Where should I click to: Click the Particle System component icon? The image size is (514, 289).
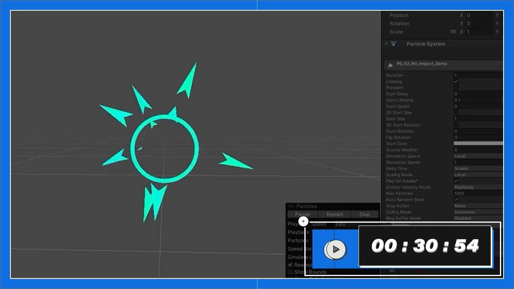[394, 44]
